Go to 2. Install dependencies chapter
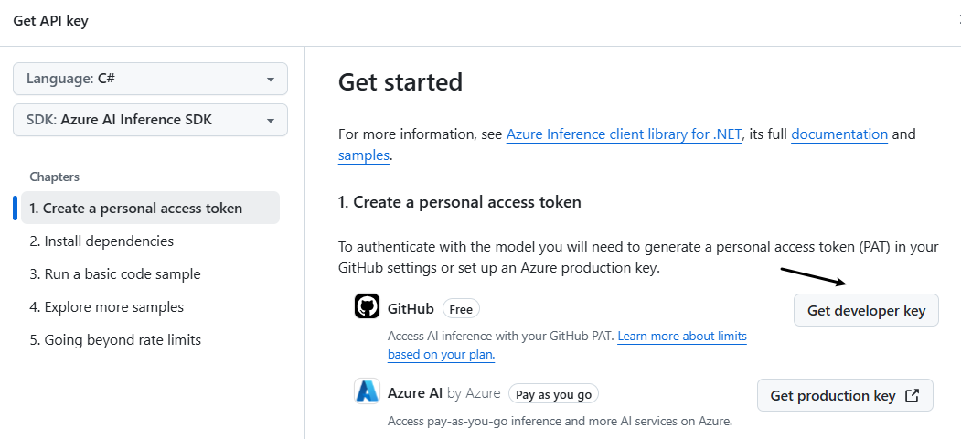 (x=101, y=241)
